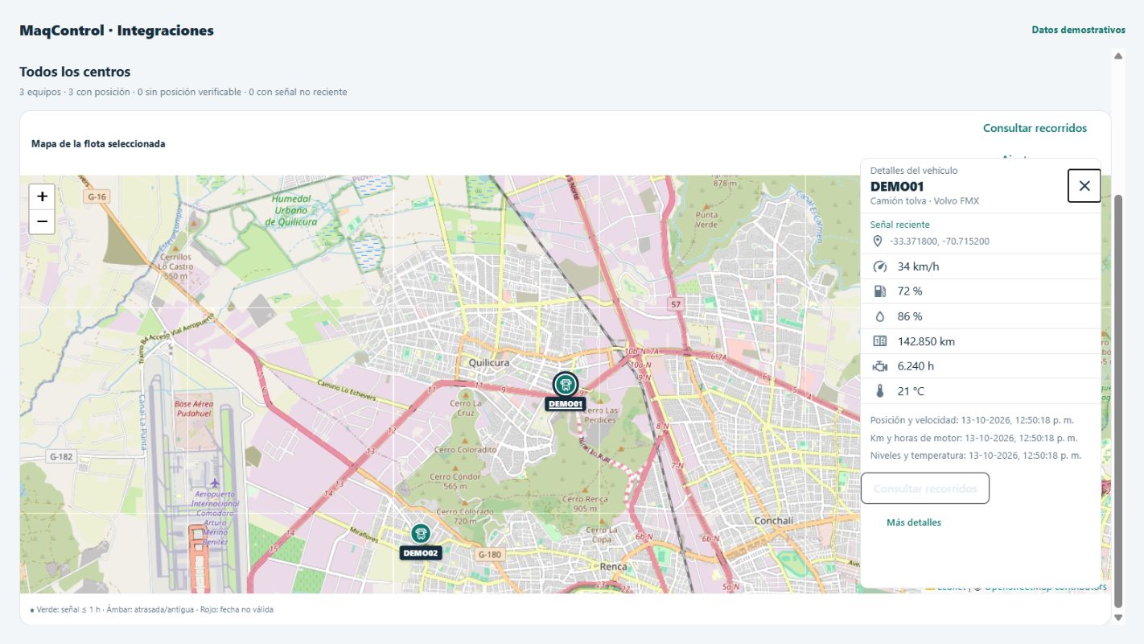Screen dimensions: 1144x644
Task: Click the droplet icon for 86 %
Action: (x=879, y=316)
